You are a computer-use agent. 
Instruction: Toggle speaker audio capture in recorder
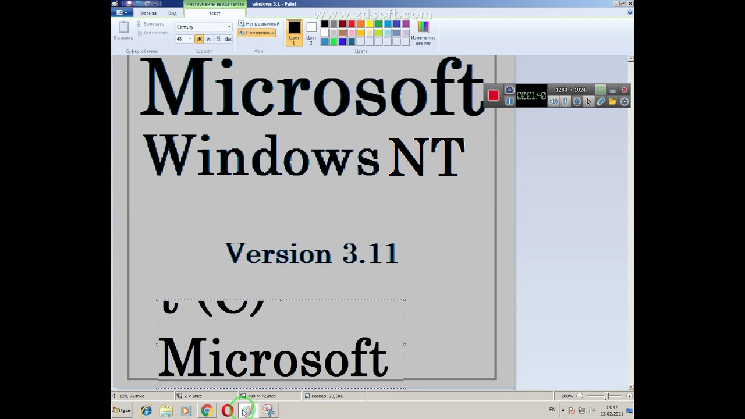click(554, 102)
